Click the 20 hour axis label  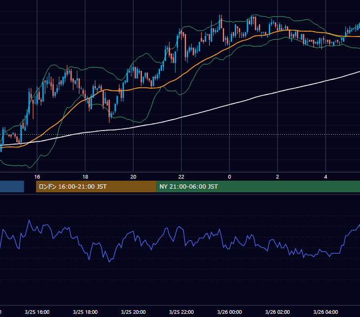[x=133, y=177]
